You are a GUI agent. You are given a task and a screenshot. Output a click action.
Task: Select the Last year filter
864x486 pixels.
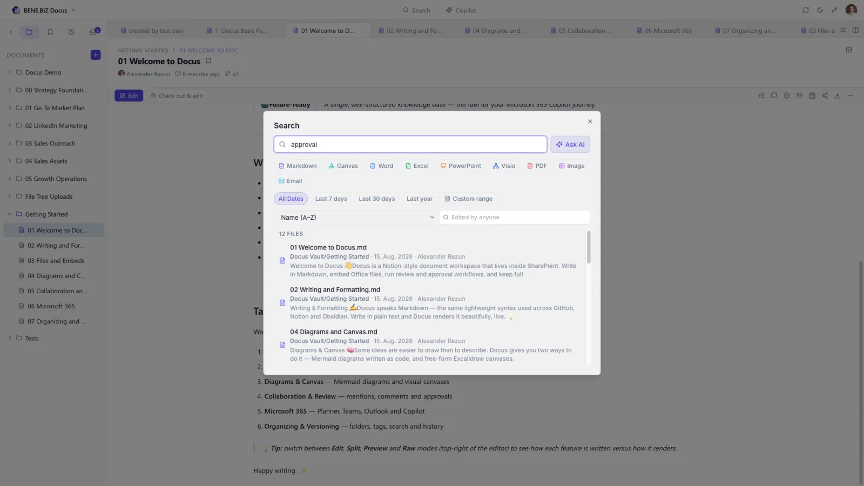click(420, 199)
